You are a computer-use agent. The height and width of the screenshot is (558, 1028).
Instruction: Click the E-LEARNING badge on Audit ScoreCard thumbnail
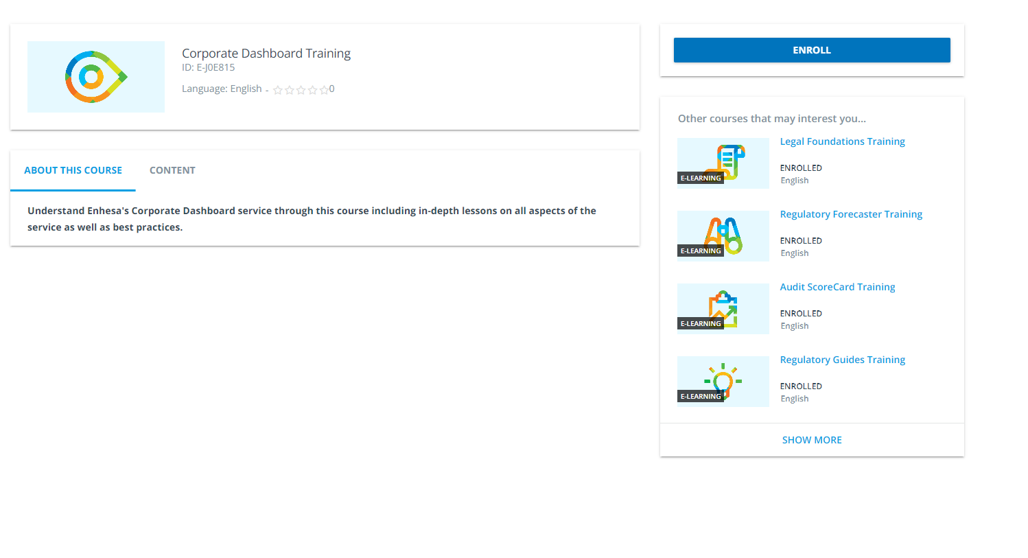point(701,323)
